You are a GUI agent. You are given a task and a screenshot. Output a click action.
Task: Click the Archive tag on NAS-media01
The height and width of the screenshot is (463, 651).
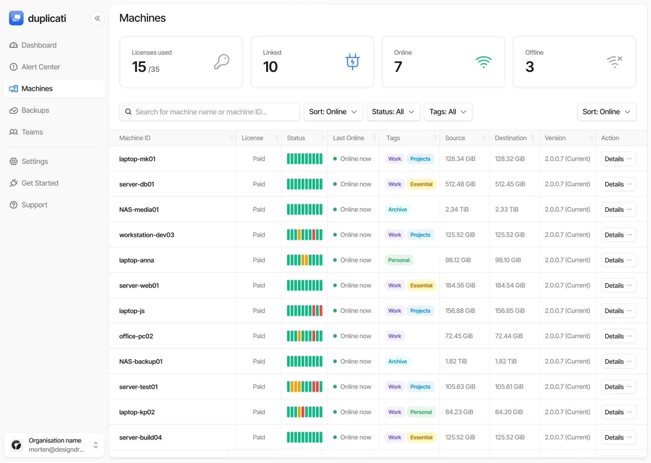click(397, 209)
